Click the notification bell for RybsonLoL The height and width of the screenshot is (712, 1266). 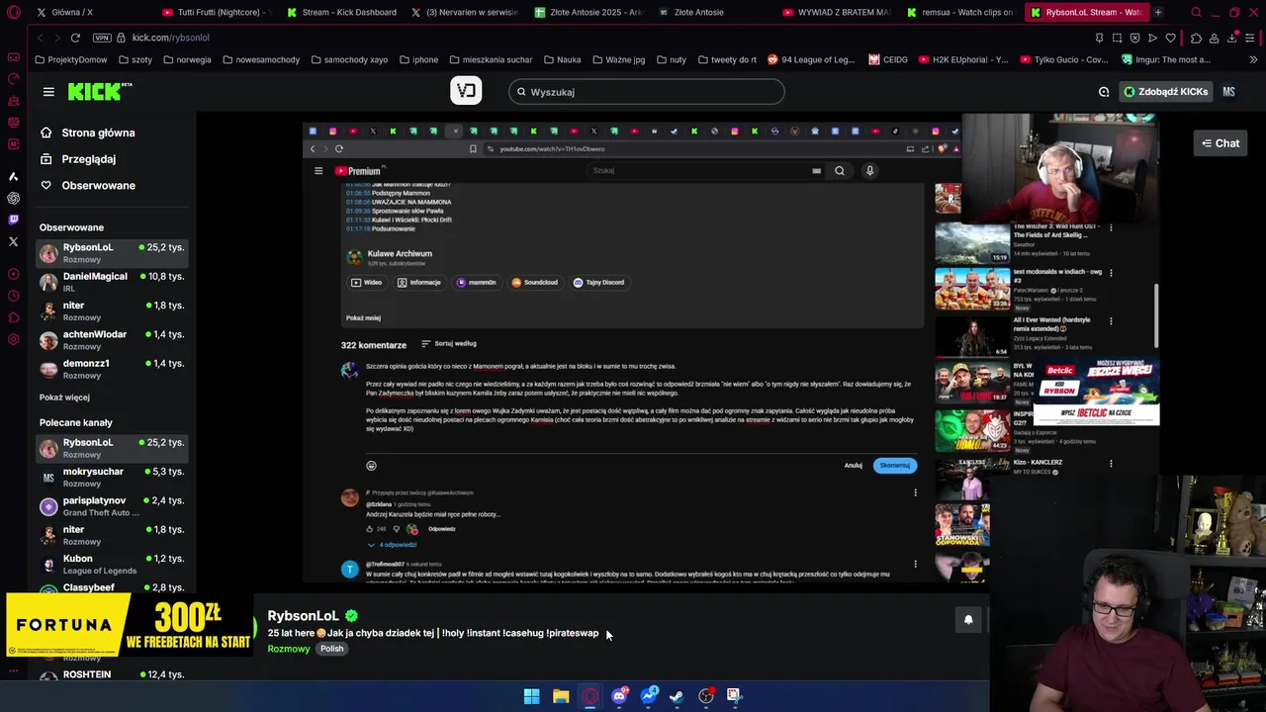tap(968, 619)
